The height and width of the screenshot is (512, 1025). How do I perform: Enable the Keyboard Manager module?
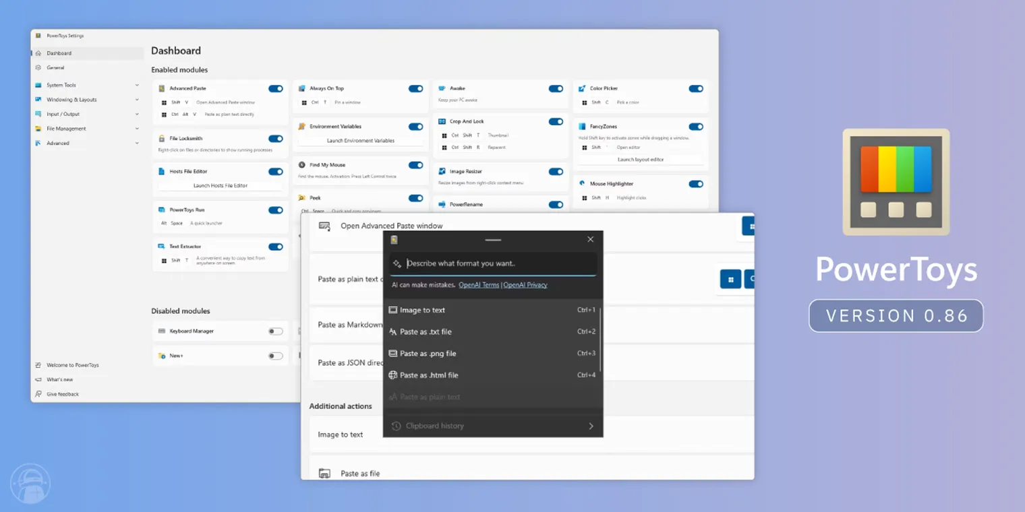(275, 331)
